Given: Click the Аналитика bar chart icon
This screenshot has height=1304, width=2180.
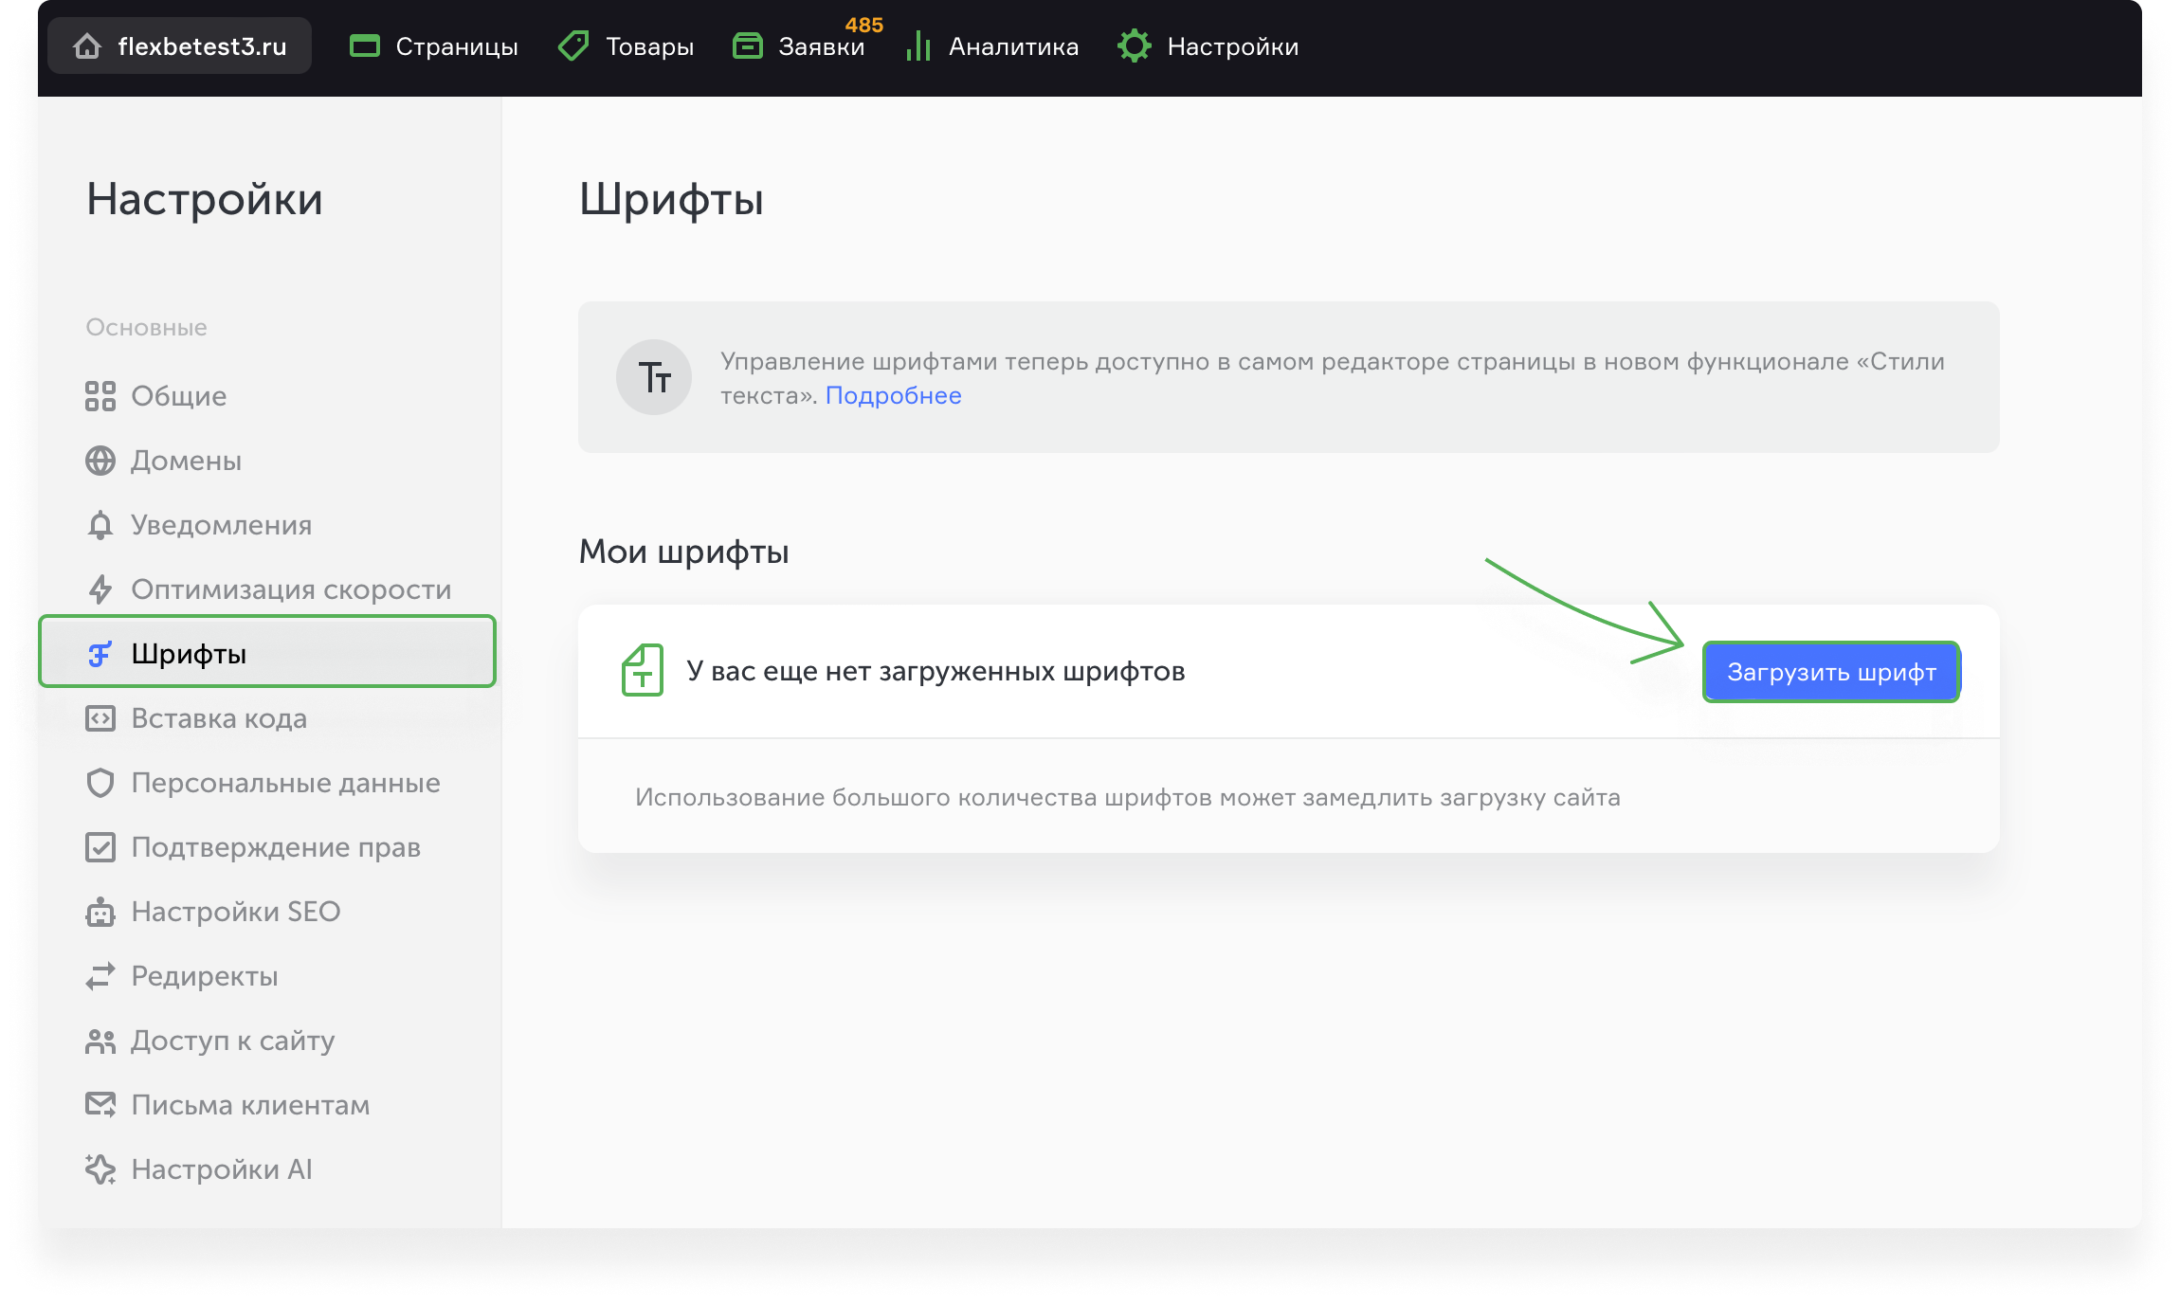Looking at the screenshot, I should [918, 45].
